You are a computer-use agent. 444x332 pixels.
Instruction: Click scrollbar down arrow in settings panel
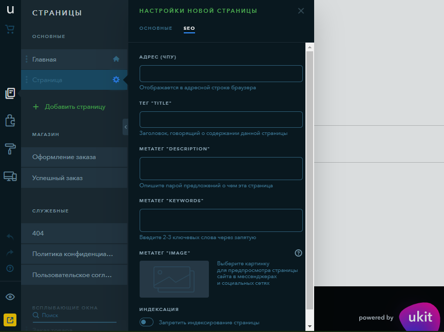[310, 326]
